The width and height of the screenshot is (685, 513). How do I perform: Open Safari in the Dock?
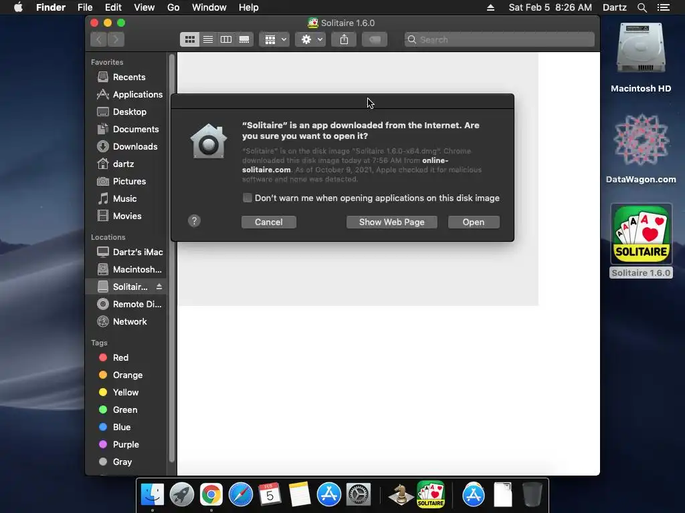pos(241,495)
